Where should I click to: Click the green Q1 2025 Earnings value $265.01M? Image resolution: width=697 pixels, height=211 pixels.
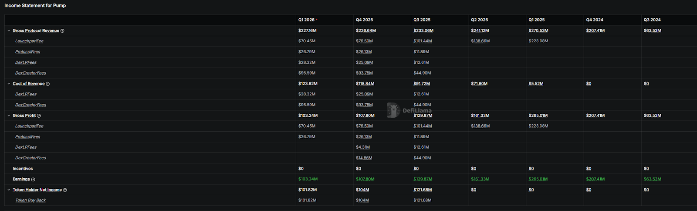[538, 179]
